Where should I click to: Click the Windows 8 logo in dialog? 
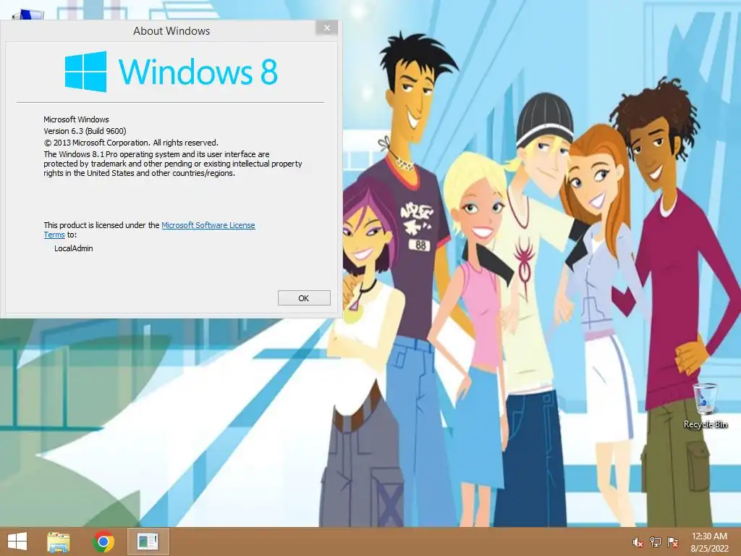[x=171, y=72]
